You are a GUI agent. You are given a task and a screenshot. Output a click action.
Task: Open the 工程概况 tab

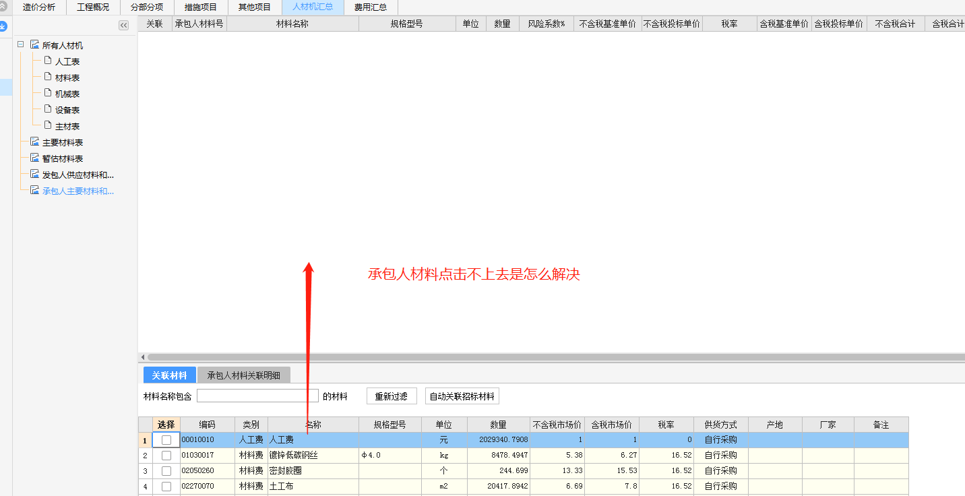(x=93, y=7)
